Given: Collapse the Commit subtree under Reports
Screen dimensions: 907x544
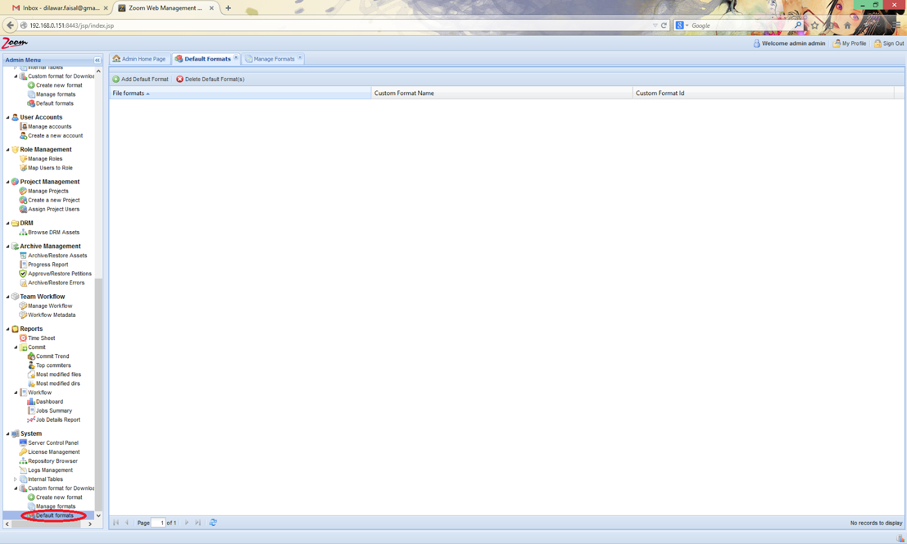Looking at the screenshot, I should 16,347.
